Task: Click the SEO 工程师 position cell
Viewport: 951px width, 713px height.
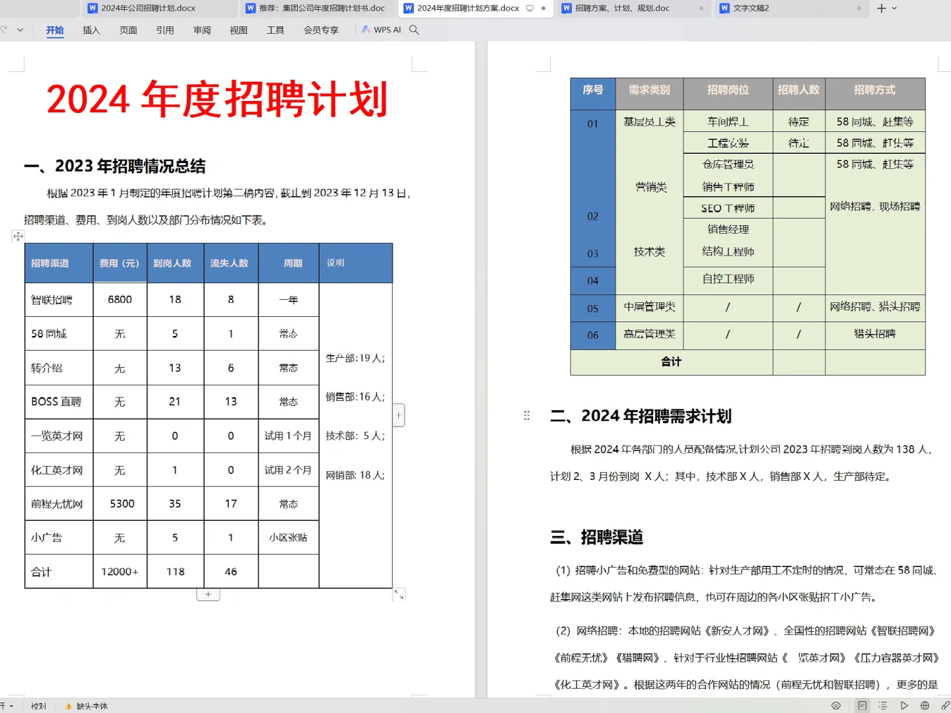Action: tap(728, 208)
